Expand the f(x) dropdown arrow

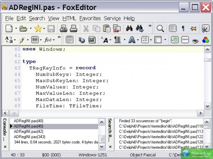coord(54,40)
